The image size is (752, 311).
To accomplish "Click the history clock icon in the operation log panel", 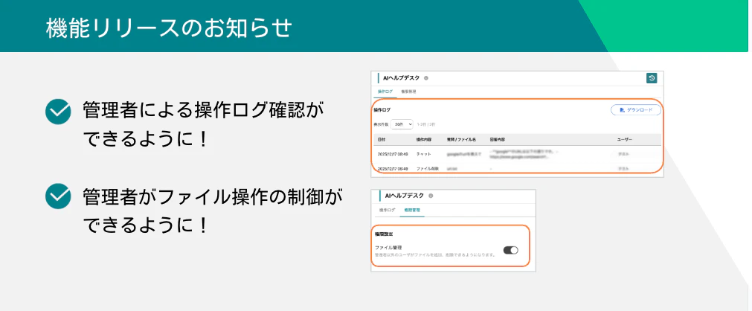I will (652, 78).
